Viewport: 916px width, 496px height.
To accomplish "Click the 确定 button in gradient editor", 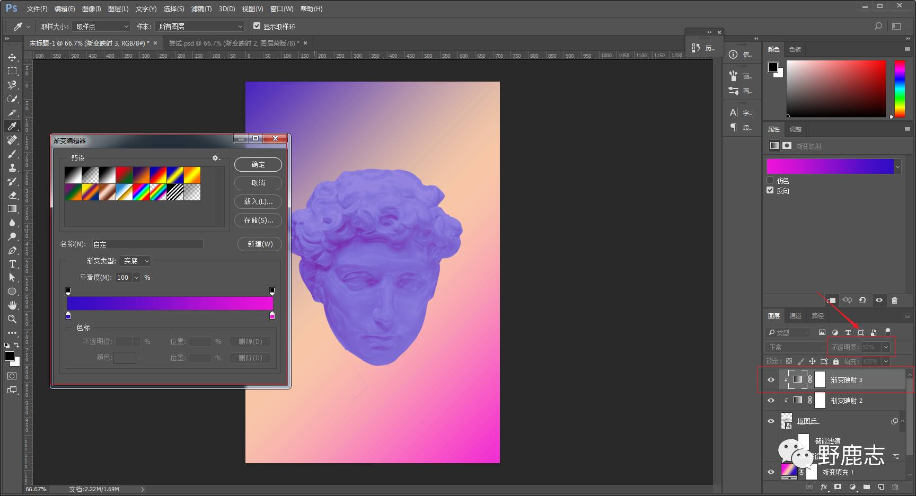I will [x=258, y=165].
